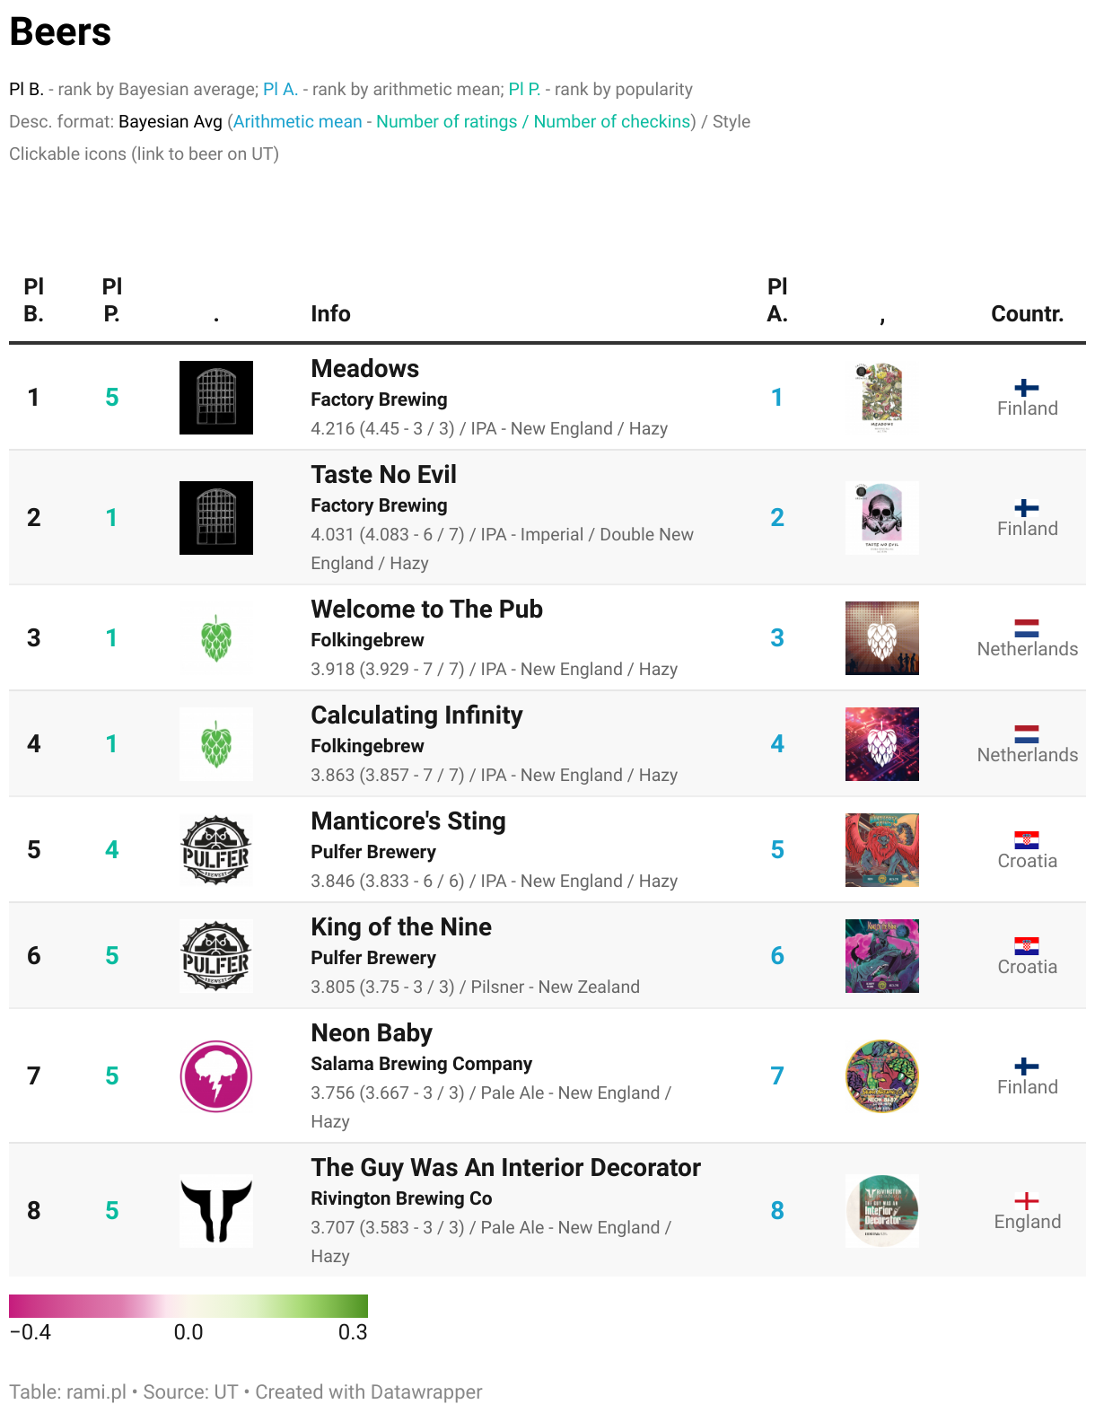Click Finland flag in Meadows row
This screenshot has width=1095, height=1413.
pos(1027,388)
